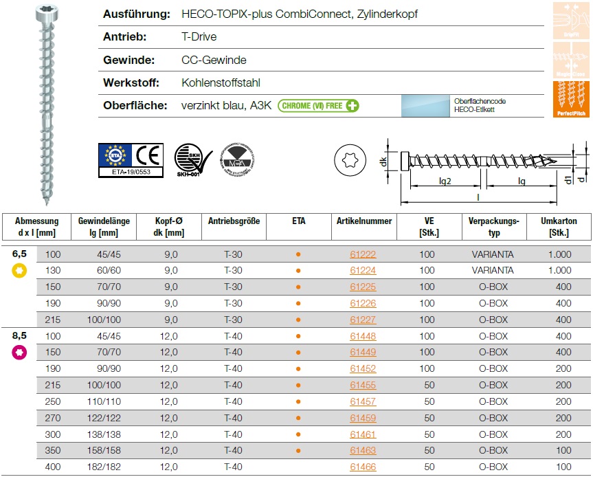Click VARIANTA packaging in the 61224 row
Viewport: 593px width, 477px height.
point(493,271)
